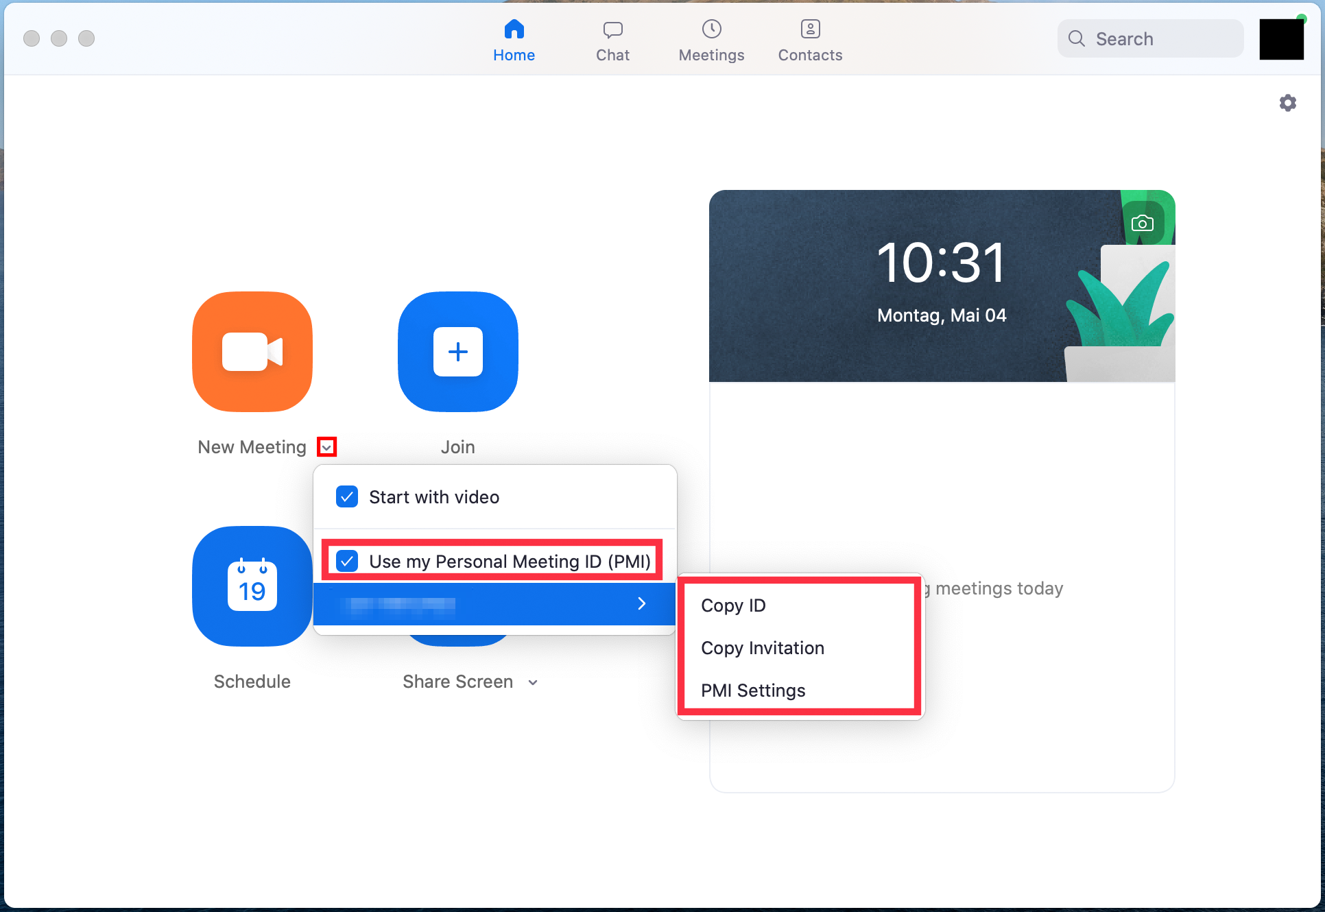This screenshot has width=1325, height=912.
Task: Click the camera icon on the clock banner
Action: point(1142,223)
